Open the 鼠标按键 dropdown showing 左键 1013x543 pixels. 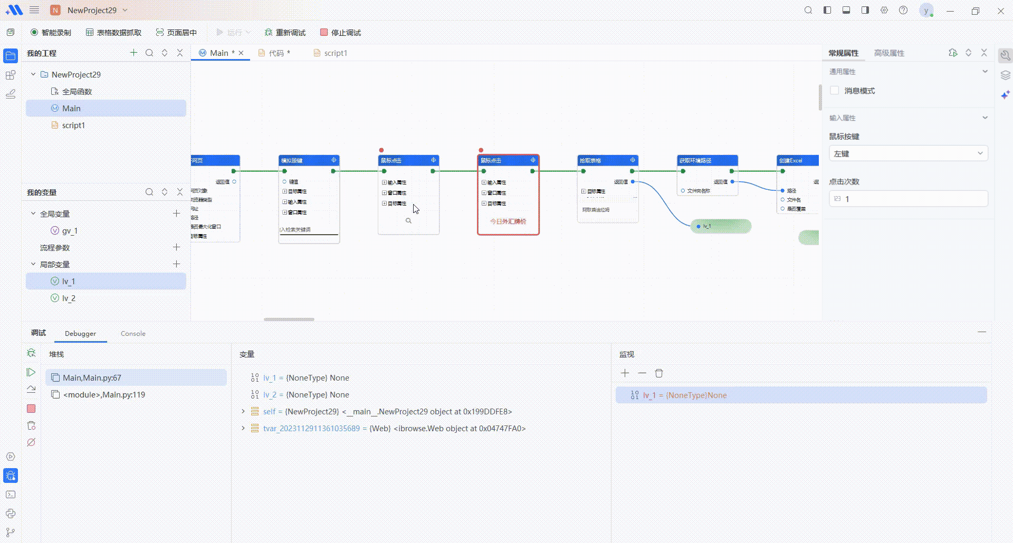(908, 154)
